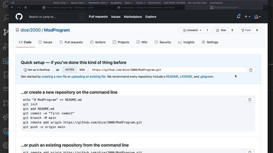The width and height of the screenshot is (273, 153).
Task: Open VS Code Source Control sidebar icon
Action: [x=6, y=32]
